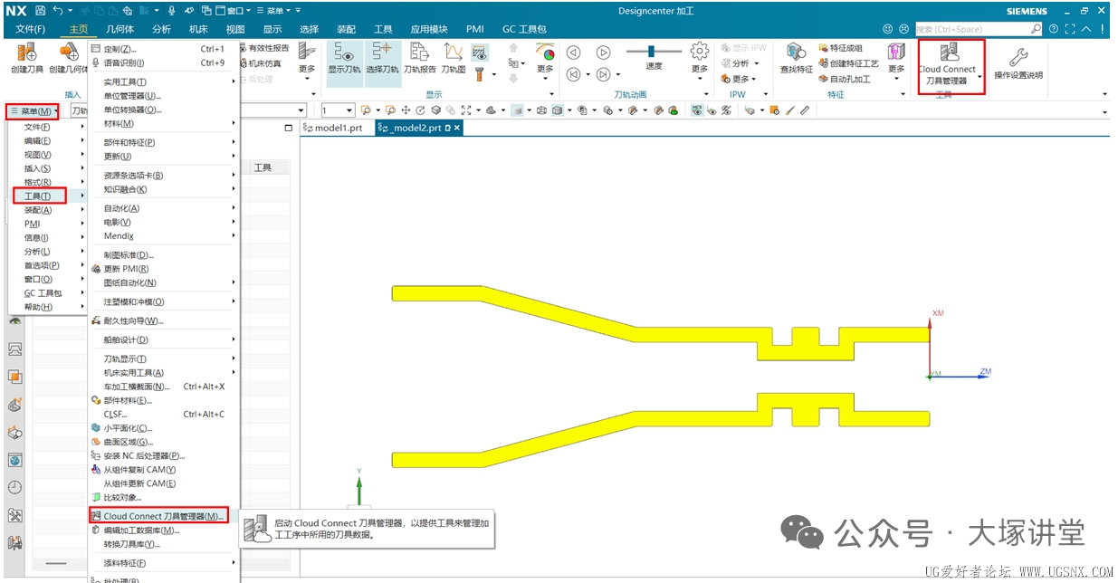Screen dimensions: 1118x583
Task: Click the Save icon in title bar
Action: (40, 11)
